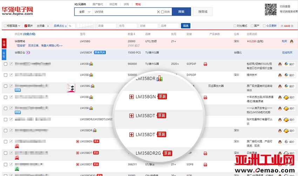Uncheck the 图片 filter checkbox
Image resolution: width=298 pixels, height=176 pixels.
[x=26, y=26]
